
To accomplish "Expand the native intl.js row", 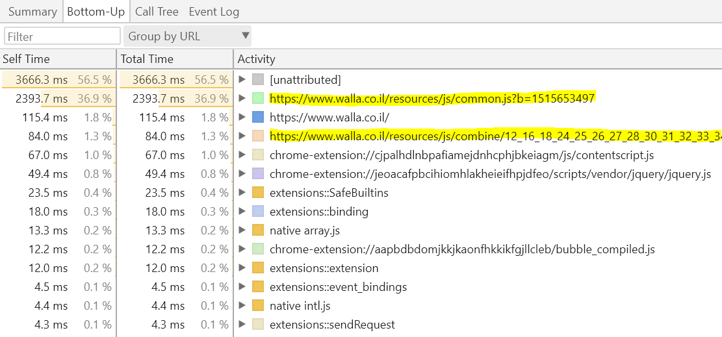I will point(242,306).
